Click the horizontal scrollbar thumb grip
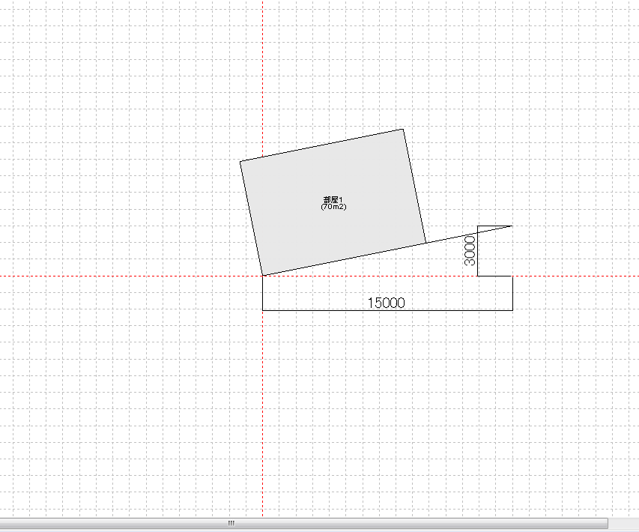 231,523
